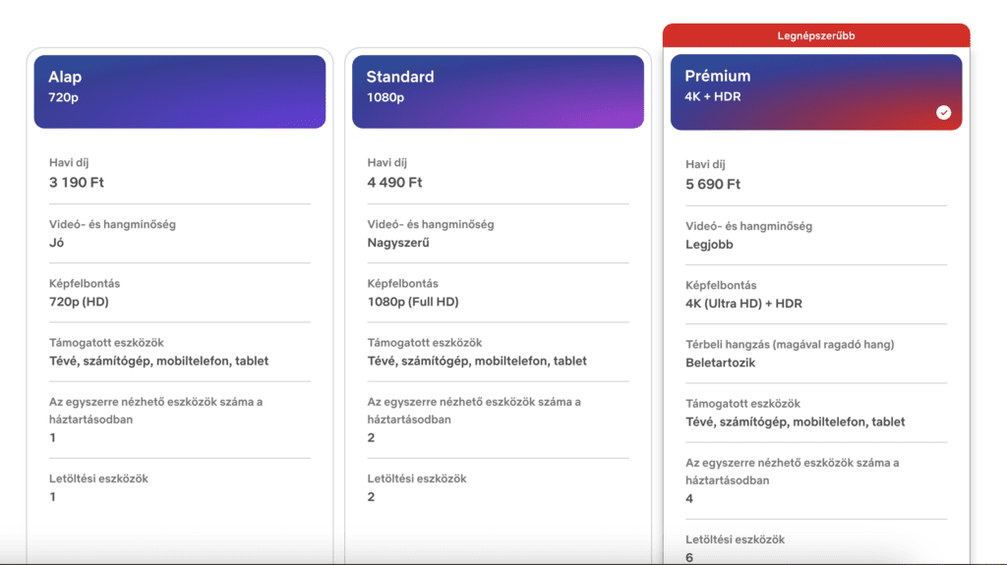
Task: Click the 1080p (Full HD) resolution value
Action: 413,302
